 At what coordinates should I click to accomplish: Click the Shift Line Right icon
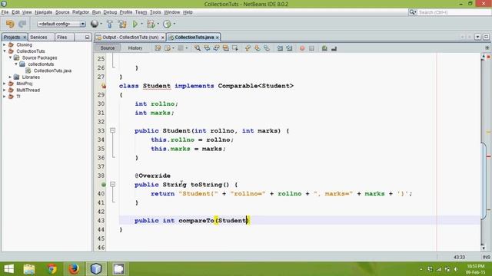(x=289, y=48)
